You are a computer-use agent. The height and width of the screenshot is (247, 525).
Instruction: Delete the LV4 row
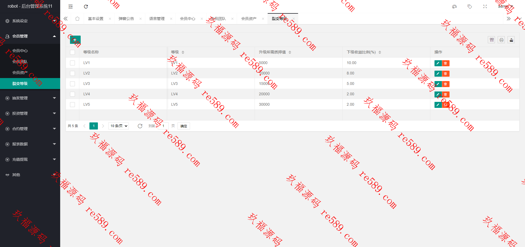click(x=446, y=94)
